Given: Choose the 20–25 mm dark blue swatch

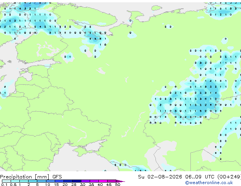Looking at the screenshot, I should (68, 181).
